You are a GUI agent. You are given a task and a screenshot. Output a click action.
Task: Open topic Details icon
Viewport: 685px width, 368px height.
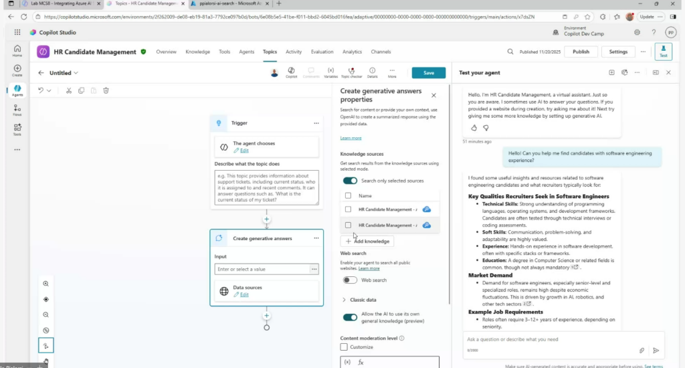[372, 72]
